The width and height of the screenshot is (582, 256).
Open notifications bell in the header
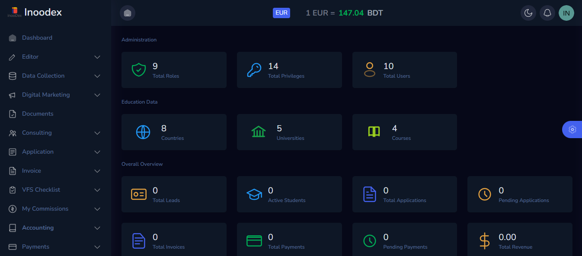547,13
